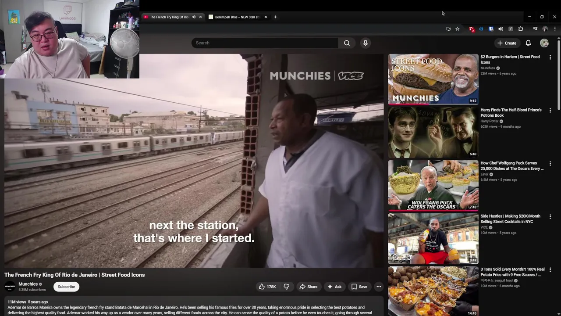
Task: Open the potato fries thumbnail (14:45)
Action: 433,291
